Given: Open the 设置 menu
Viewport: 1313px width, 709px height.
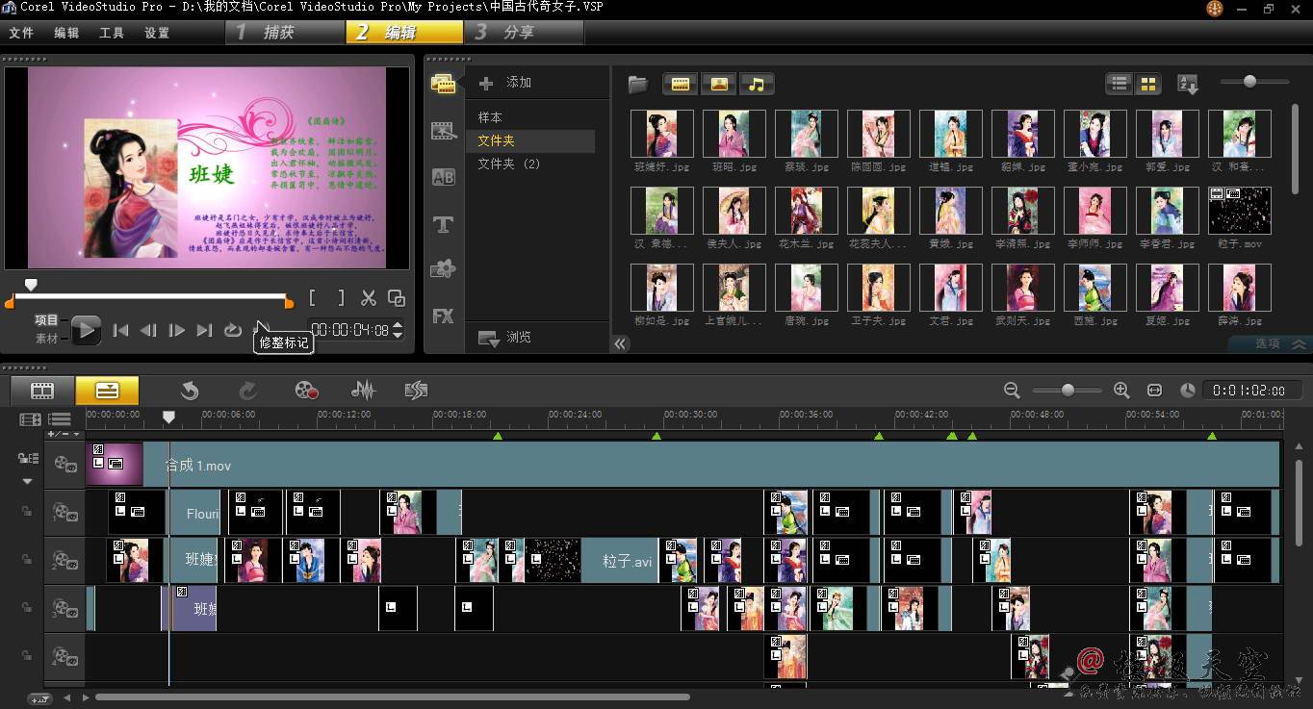Looking at the screenshot, I should click(x=157, y=33).
